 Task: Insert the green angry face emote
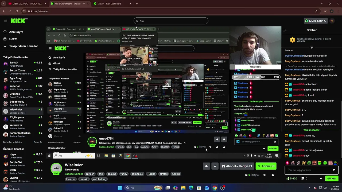[309, 163]
